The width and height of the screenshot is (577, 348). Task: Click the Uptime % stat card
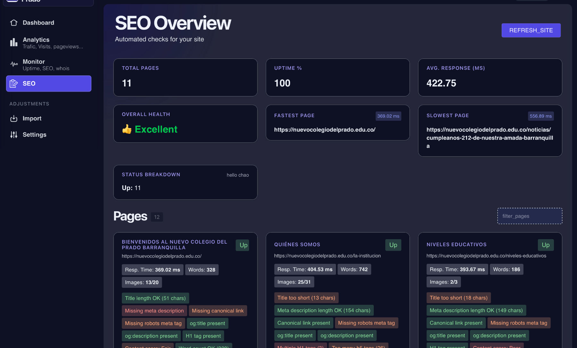[x=338, y=77]
